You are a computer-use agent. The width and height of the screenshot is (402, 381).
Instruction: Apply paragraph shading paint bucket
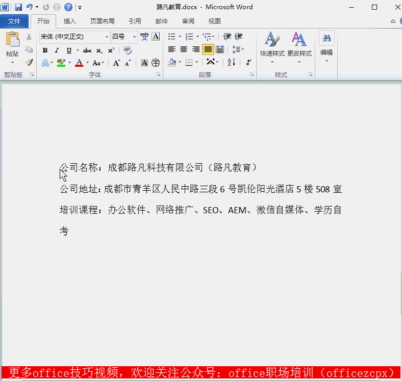coord(172,62)
